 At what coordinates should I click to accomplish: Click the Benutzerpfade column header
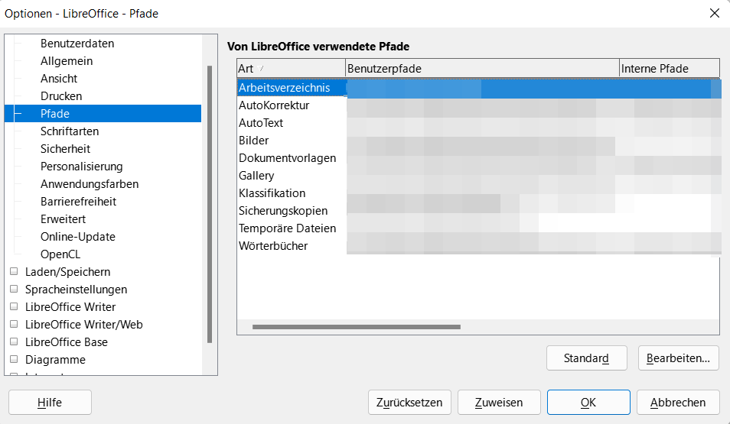click(x=482, y=68)
